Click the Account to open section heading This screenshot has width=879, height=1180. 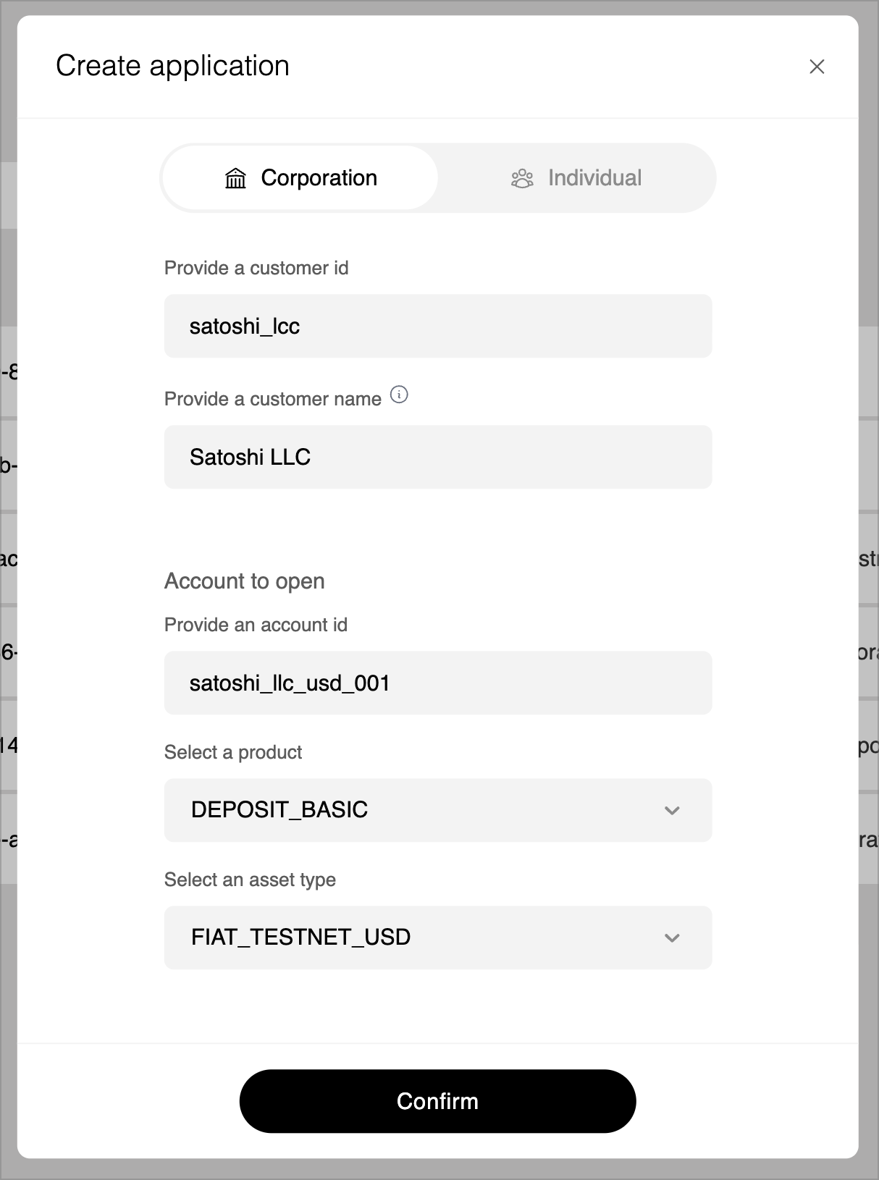point(245,581)
